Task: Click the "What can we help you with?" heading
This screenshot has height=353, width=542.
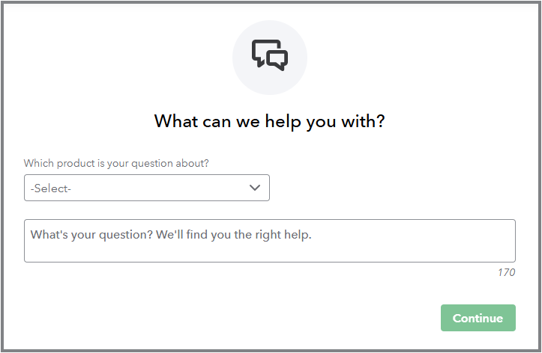Action: click(x=269, y=121)
